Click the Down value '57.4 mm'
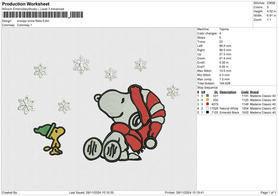The width and height of the screenshot is (278, 196). tap(225, 58)
